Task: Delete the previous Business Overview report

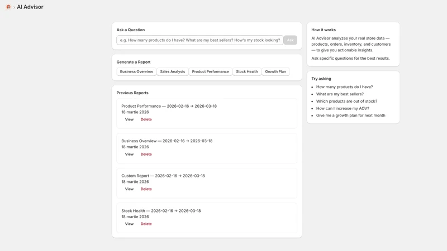Action: coord(146,155)
